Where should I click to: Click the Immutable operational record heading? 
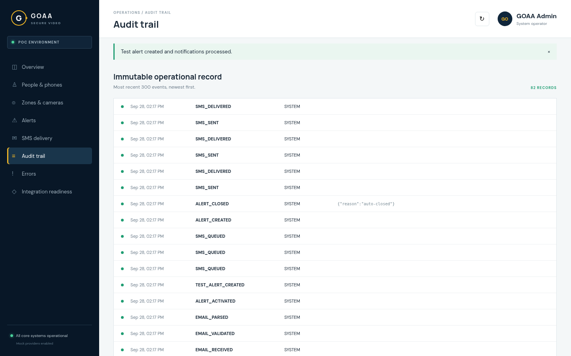tap(167, 77)
